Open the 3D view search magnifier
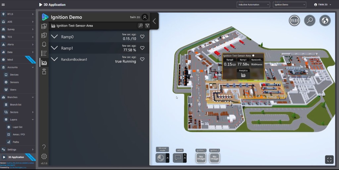The height and width of the screenshot is (170, 339). [x=310, y=21]
